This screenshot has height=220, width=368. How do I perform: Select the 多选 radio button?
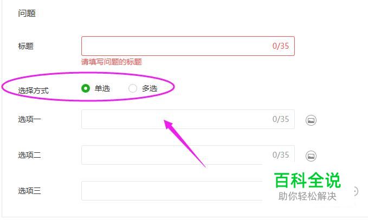click(x=133, y=88)
